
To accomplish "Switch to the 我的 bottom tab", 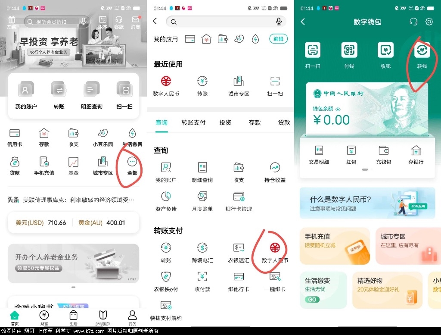I will pos(132,318).
